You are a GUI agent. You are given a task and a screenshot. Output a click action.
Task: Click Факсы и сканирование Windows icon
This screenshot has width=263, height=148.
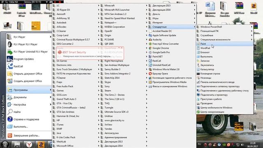150,86
